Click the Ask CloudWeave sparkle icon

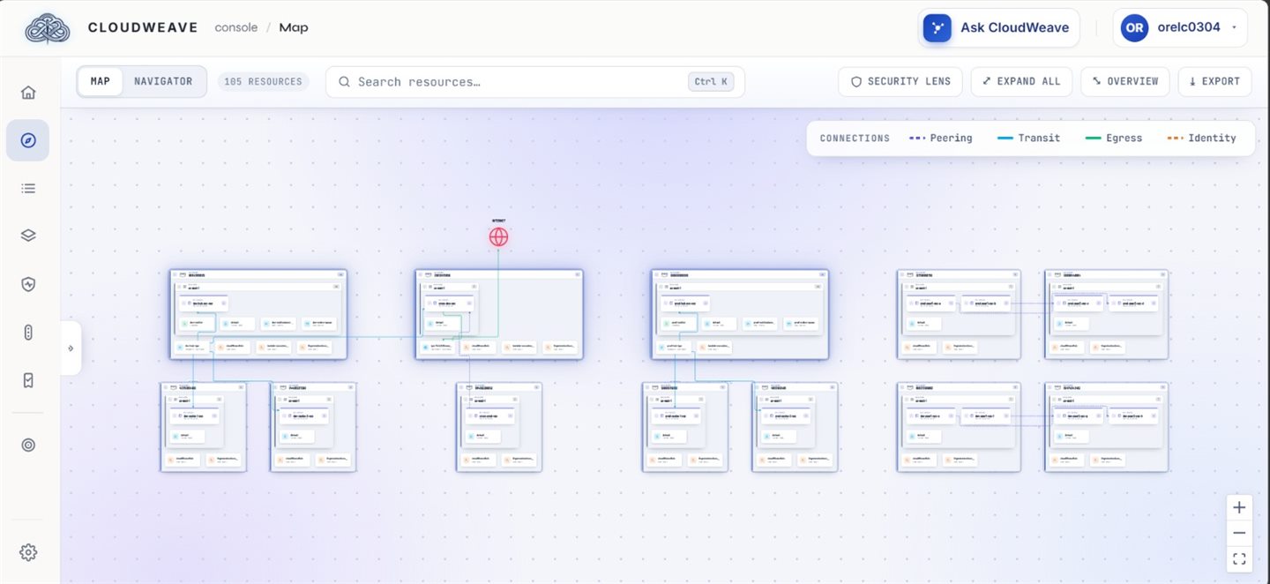(x=938, y=27)
